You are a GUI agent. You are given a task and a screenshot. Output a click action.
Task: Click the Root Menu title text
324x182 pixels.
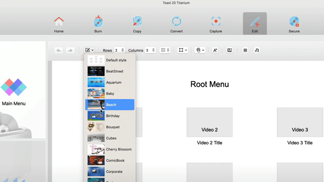tap(209, 84)
